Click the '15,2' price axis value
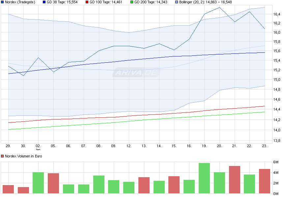Screen dimensions: 287x197 pyautogui.click(x=277, y=70)
